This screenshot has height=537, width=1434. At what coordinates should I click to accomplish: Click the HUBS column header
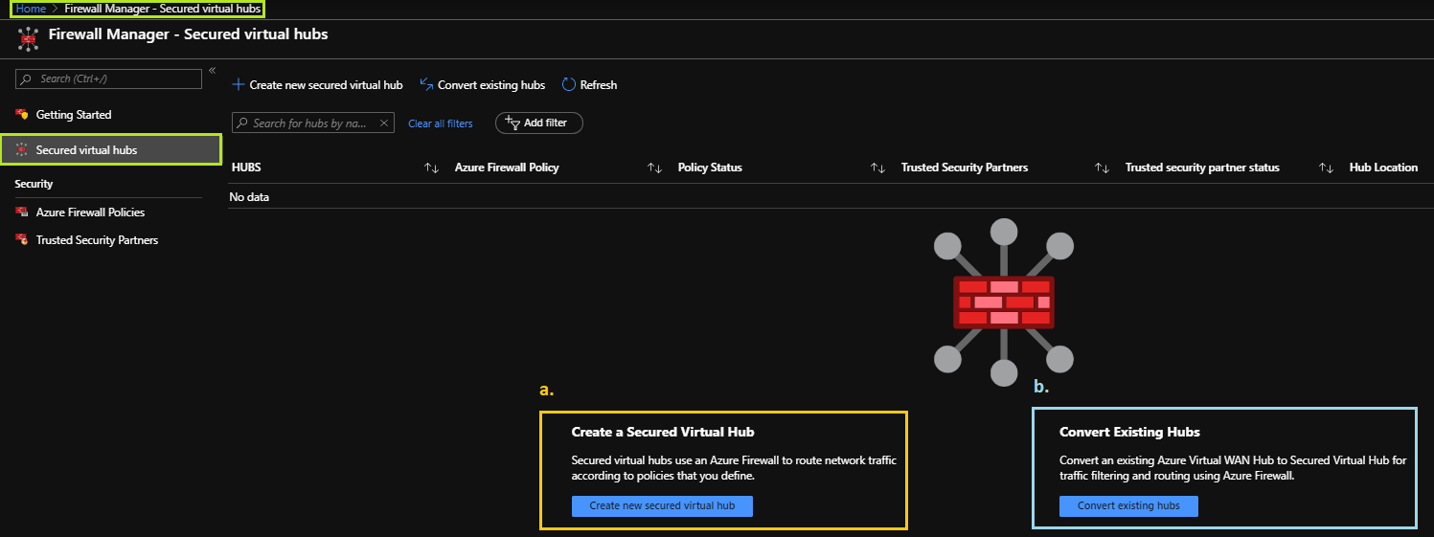tap(246, 168)
